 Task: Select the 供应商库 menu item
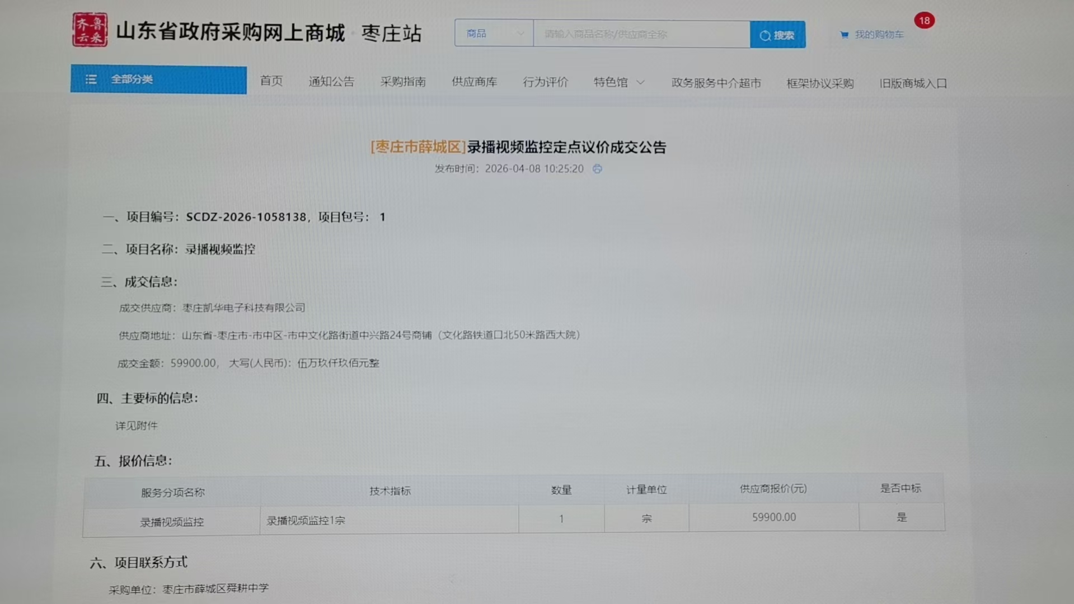[474, 82]
